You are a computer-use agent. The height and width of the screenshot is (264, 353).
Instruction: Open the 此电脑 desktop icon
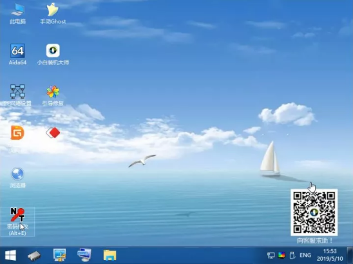click(17, 14)
